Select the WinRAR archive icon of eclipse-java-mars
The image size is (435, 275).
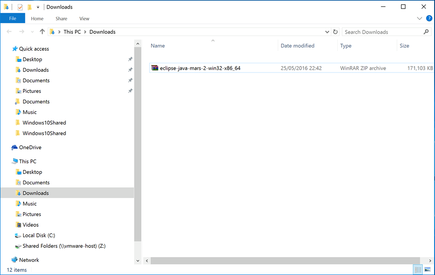coord(155,67)
